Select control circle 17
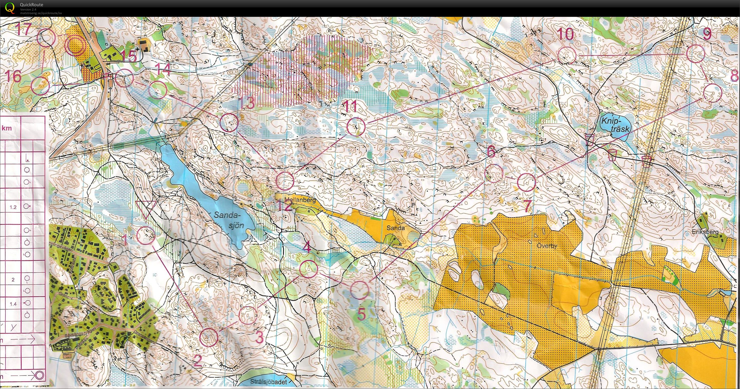 47,38
